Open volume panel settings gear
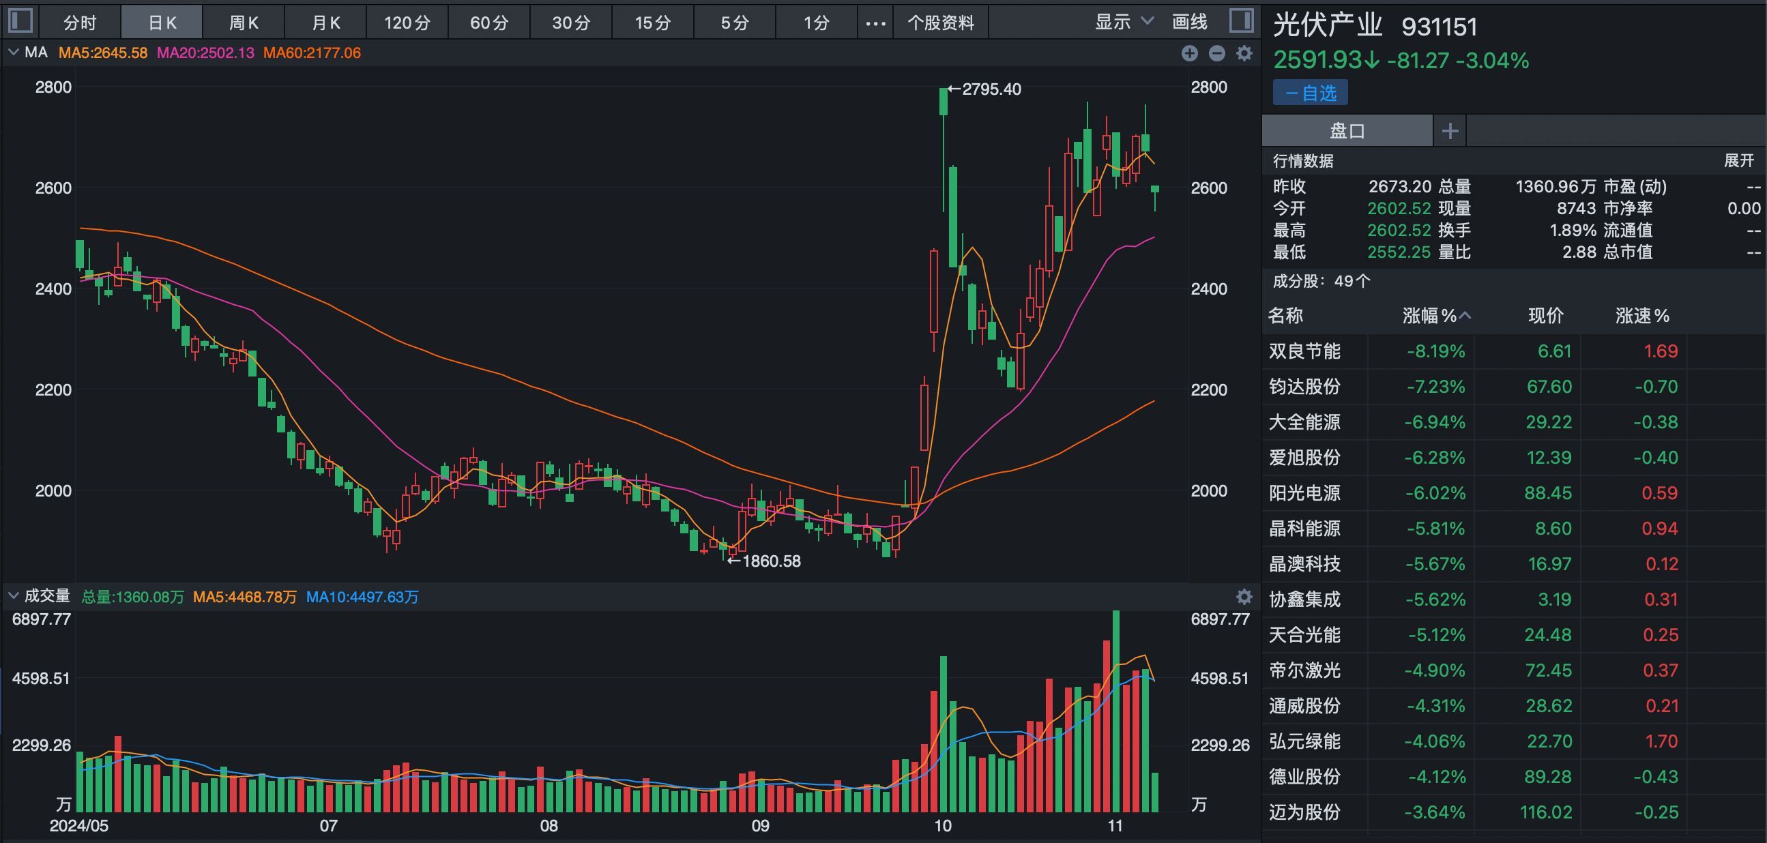1767x843 pixels. point(1244,596)
